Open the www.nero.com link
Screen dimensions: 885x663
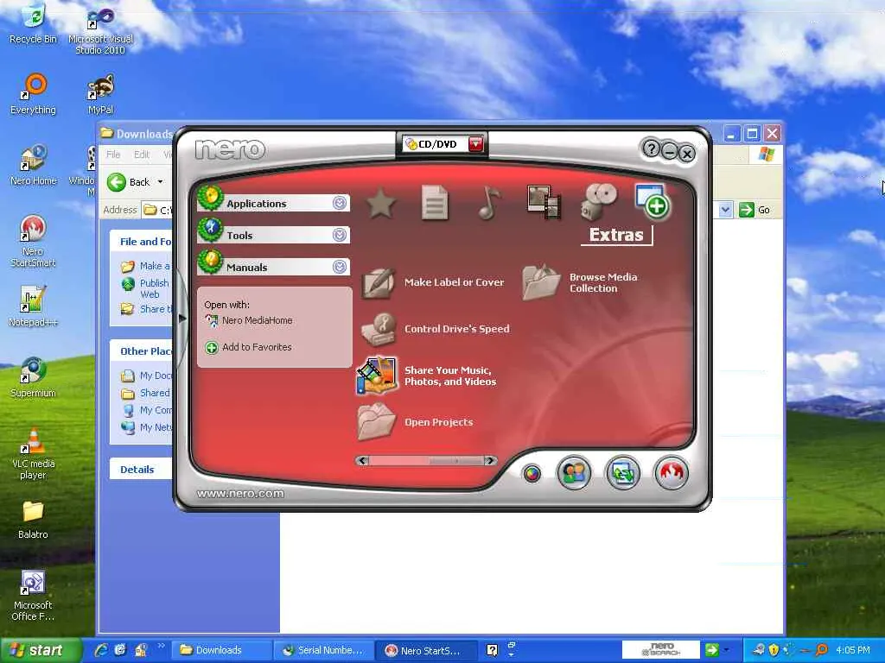click(x=240, y=494)
